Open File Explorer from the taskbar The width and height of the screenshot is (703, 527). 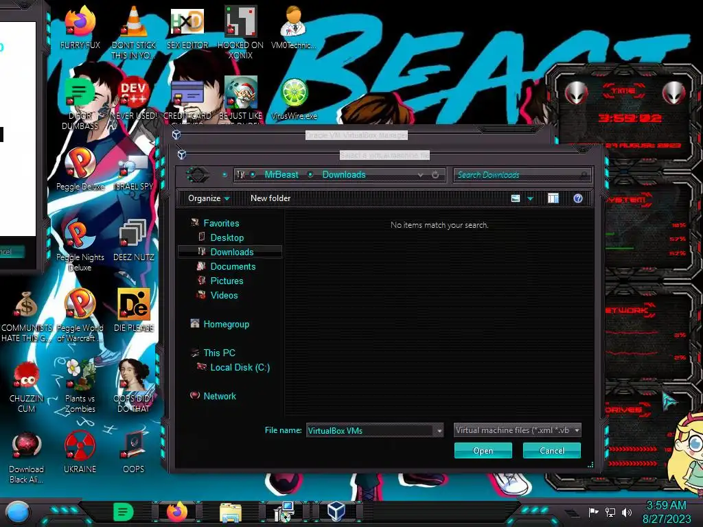pyautogui.click(x=231, y=512)
